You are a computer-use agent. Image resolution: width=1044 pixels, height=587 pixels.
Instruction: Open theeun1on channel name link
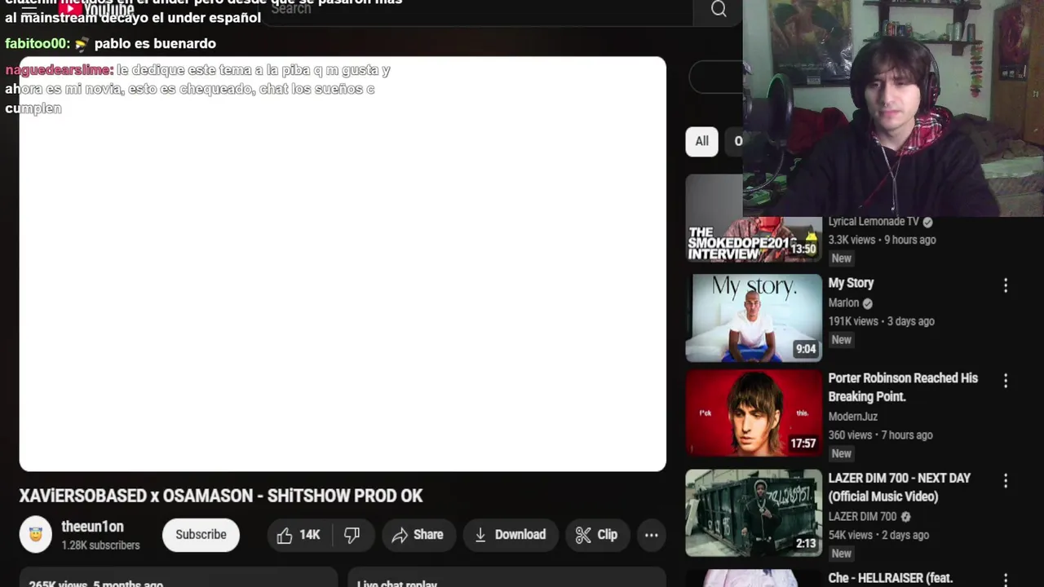pos(92,527)
